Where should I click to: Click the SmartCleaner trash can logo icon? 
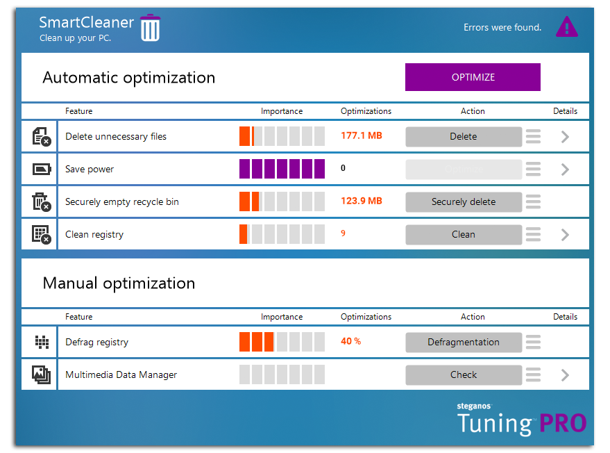click(x=151, y=28)
